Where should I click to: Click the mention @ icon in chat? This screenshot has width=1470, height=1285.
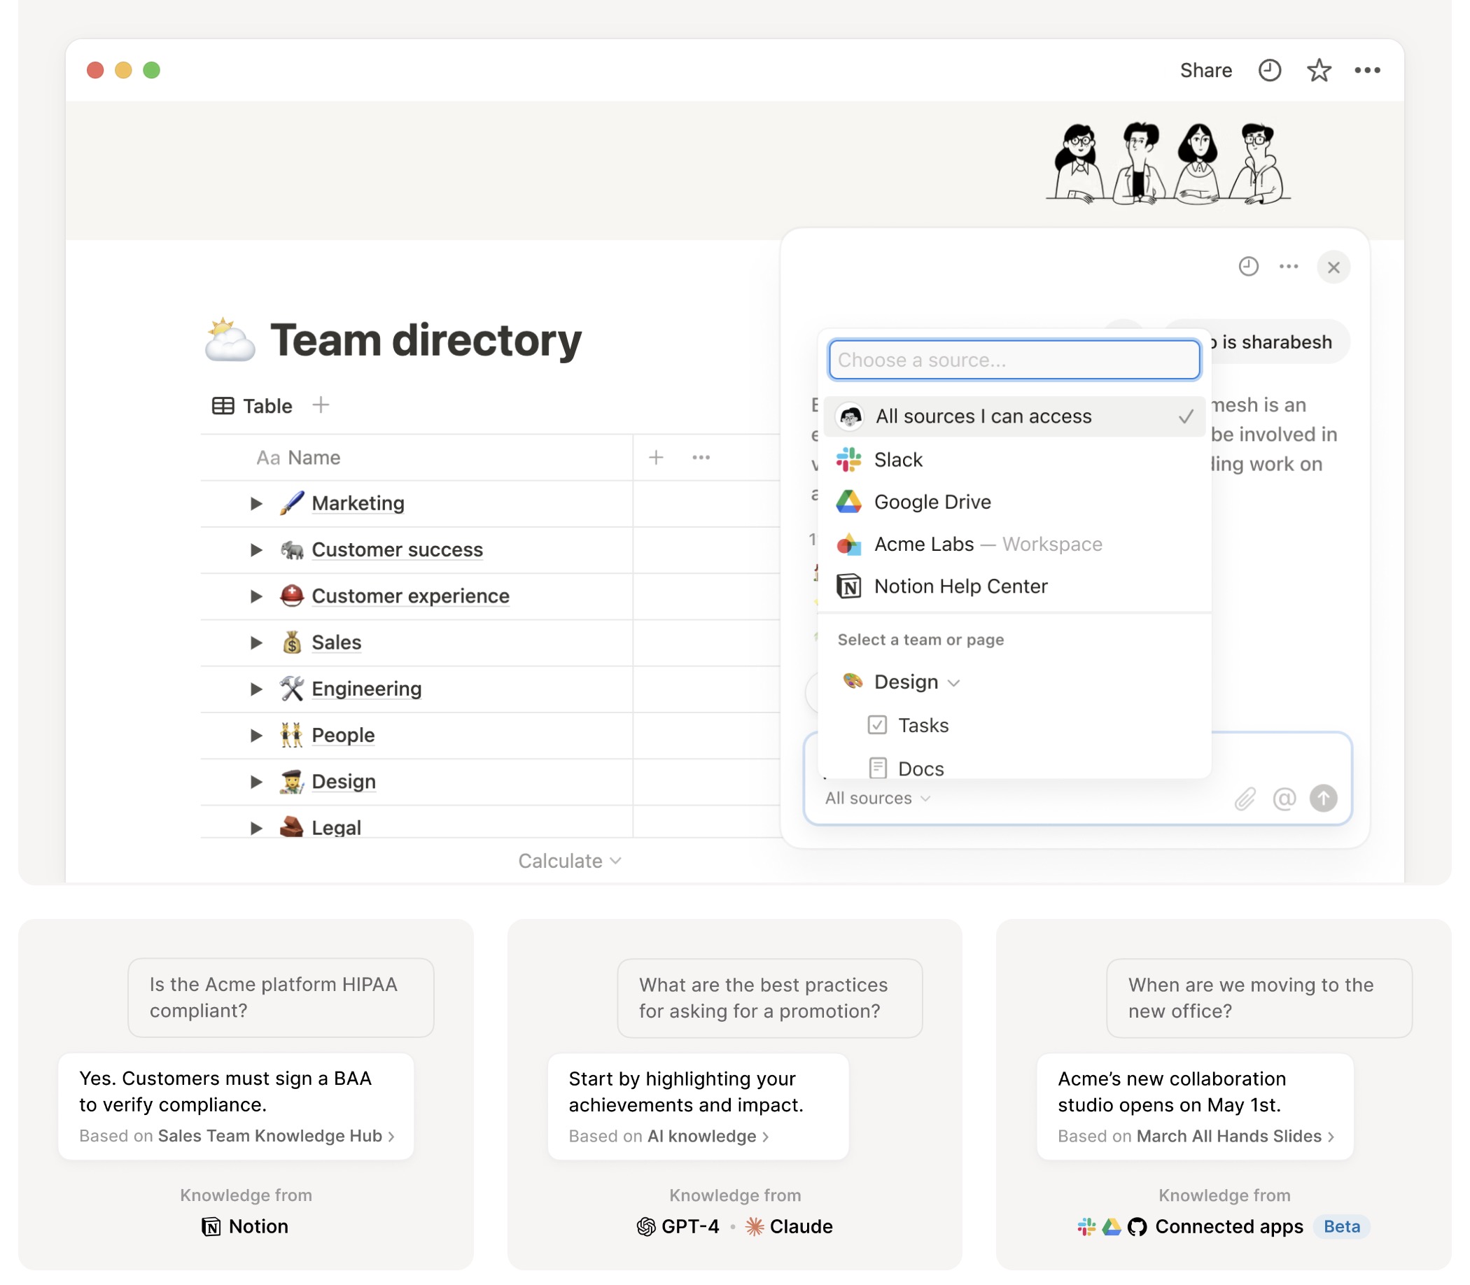[x=1285, y=799]
